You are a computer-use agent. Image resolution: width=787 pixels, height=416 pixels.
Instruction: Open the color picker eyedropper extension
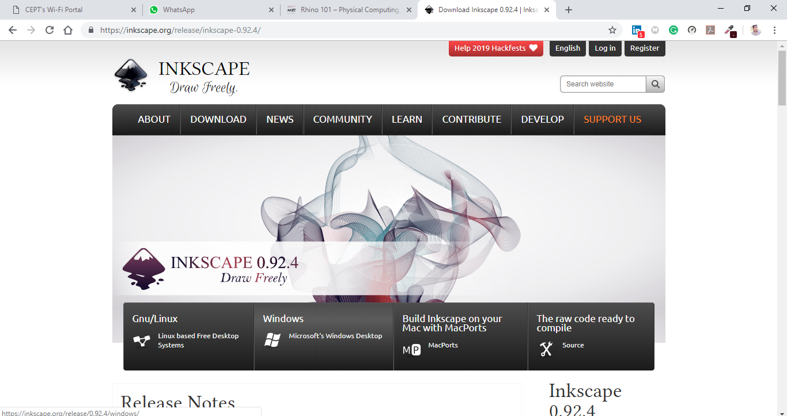(x=730, y=31)
